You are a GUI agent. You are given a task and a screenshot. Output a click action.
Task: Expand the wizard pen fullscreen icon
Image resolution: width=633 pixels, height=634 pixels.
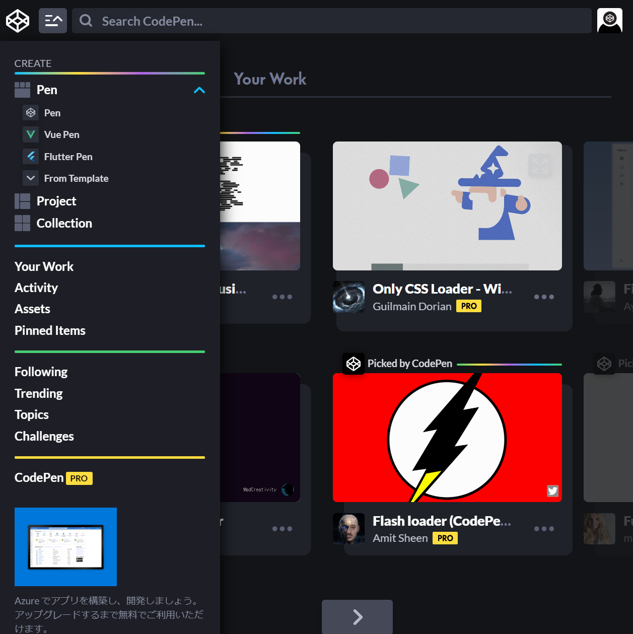(540, 165)
